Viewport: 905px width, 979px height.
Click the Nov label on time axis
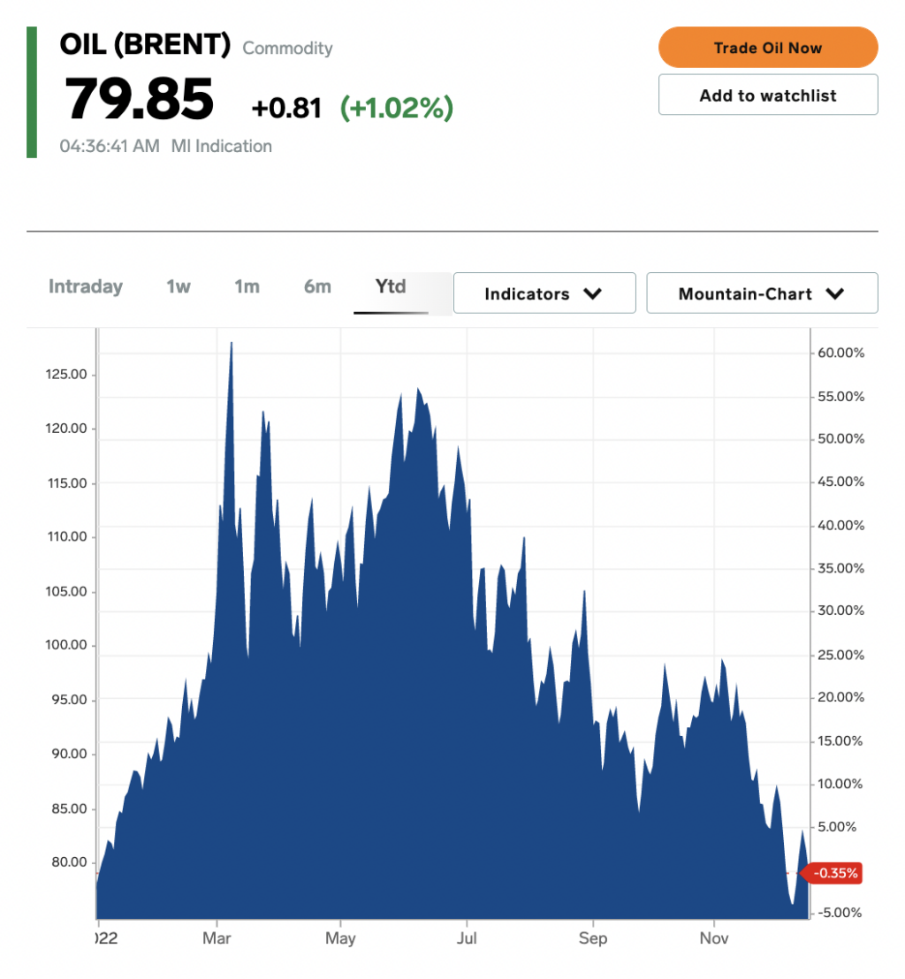pyautogui.click(x=714, y=937)
